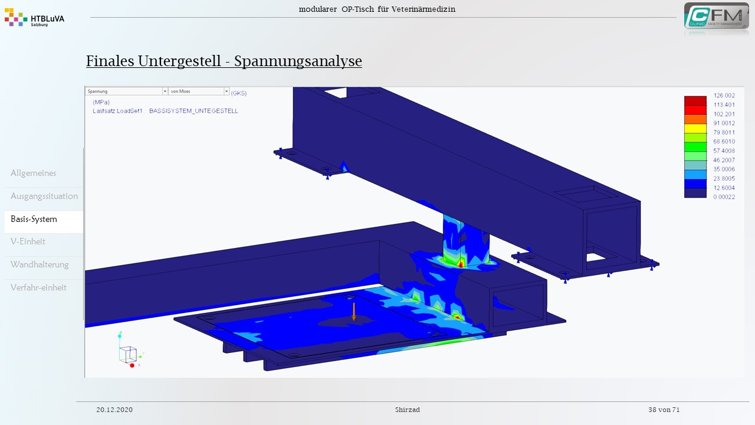Click the CFM Clinic Facility Management logo

[x=716, y=17]
